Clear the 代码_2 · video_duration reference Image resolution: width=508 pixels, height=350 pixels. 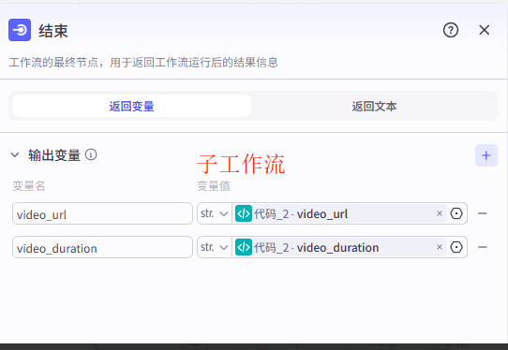point(440,247)
